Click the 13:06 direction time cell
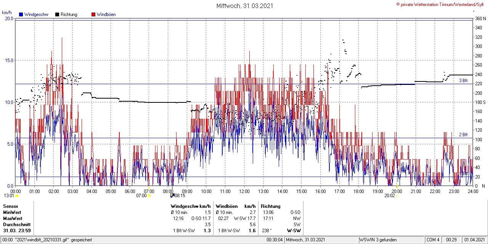The image size is (488, 244). coord(268,212)
